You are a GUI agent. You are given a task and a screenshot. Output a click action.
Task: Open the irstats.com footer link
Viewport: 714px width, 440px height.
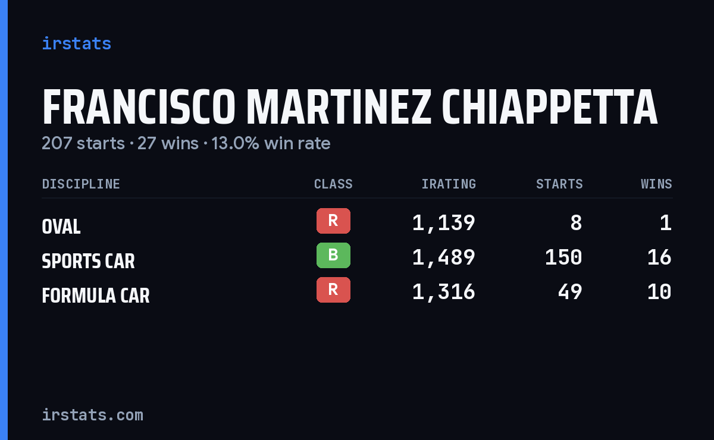pos(92,414)
